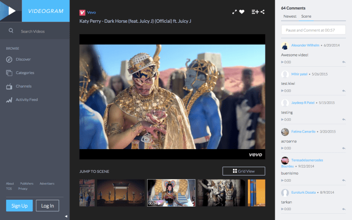Viewport: 352px width, 220px height.
Task: Open Teresadelasmercedes's pink avatar
Action: [285, 160]
